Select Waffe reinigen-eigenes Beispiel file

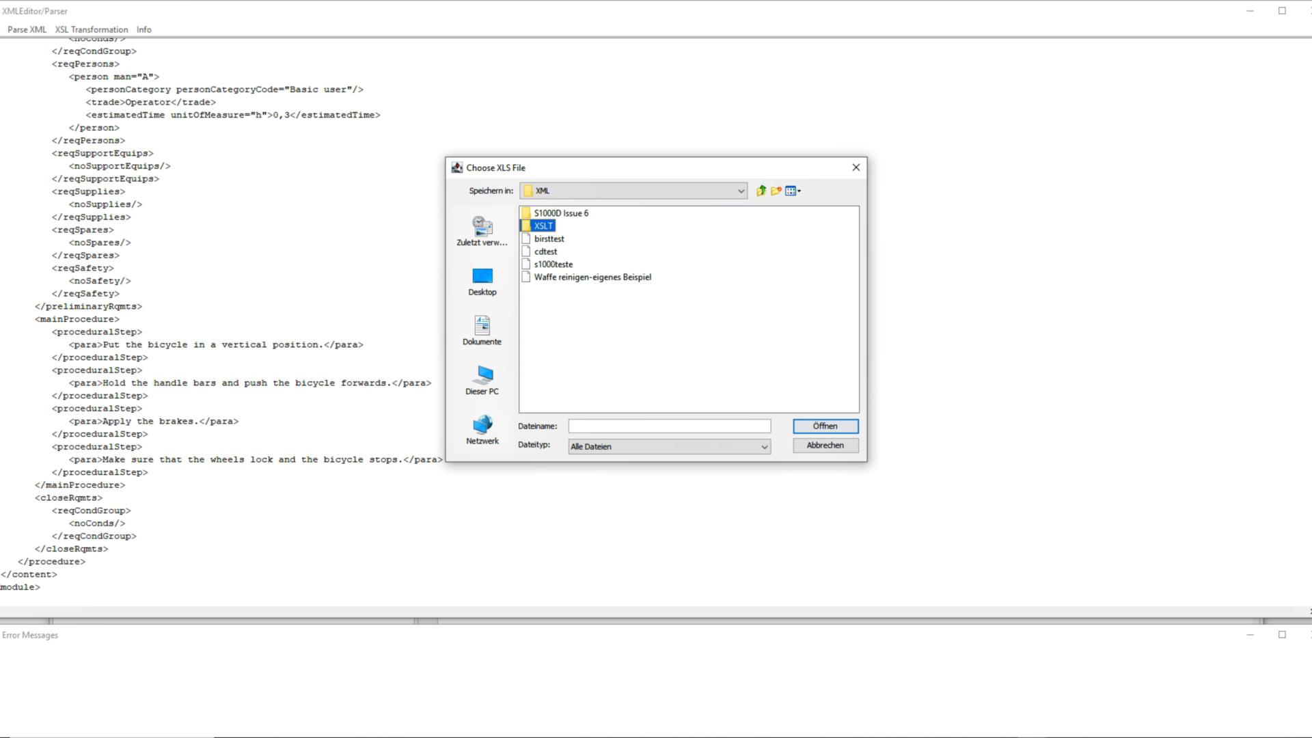(592, 277)
